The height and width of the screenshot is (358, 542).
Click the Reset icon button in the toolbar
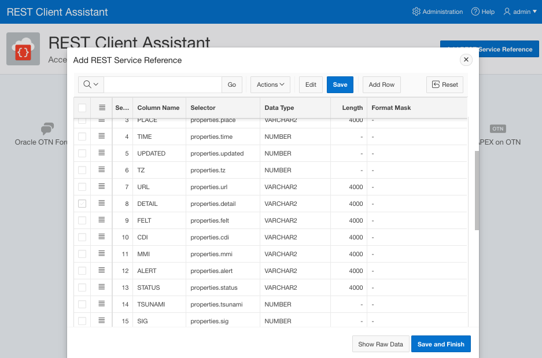point(444,84)
